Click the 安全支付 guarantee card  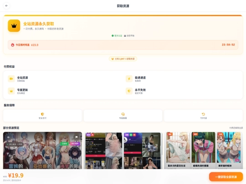coord(42,116)
